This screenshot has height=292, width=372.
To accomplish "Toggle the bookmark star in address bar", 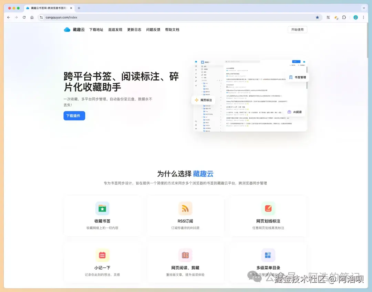I will pyautogui.click(x=318, y=17).
